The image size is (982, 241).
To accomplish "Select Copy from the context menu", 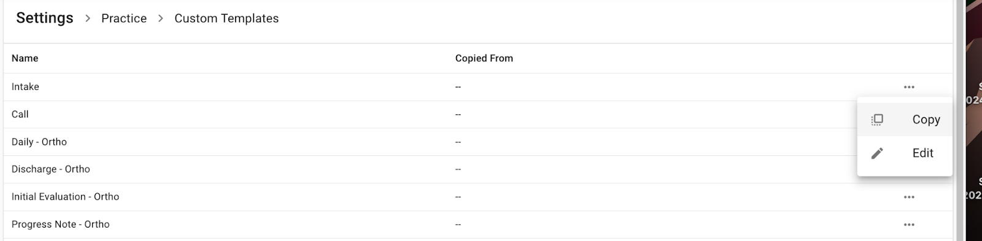I will pos(905,120).
